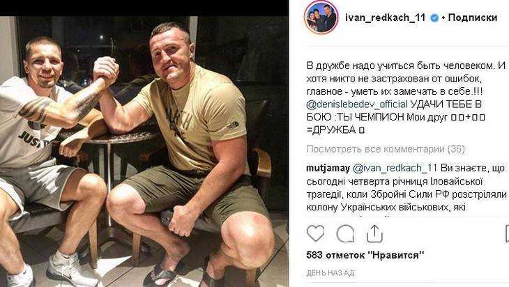Image resolution: width=509 pixels, height=287 pixels.
Task: Open comments via speech bubble icon
Action: pyautogui.click(x=345, y=233)
